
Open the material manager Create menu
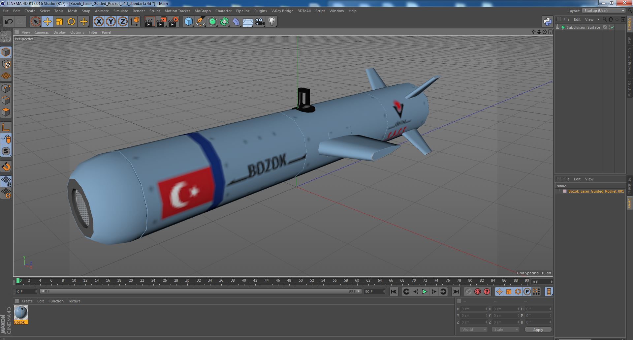(27, 301)
